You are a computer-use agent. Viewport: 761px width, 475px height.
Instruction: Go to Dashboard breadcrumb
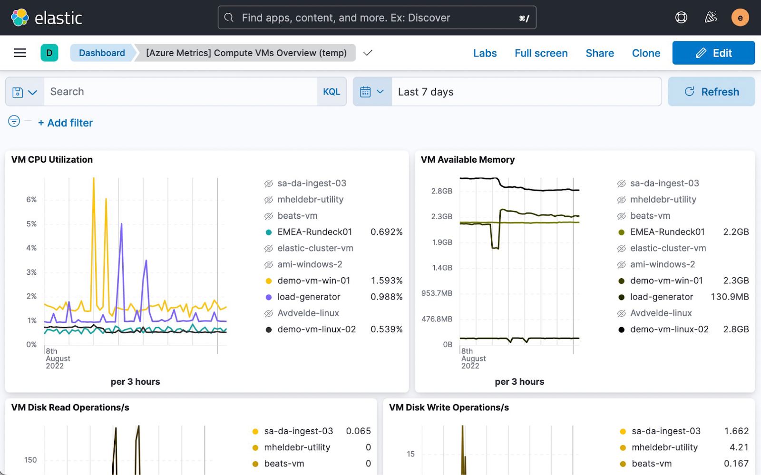tap(102, 53)
